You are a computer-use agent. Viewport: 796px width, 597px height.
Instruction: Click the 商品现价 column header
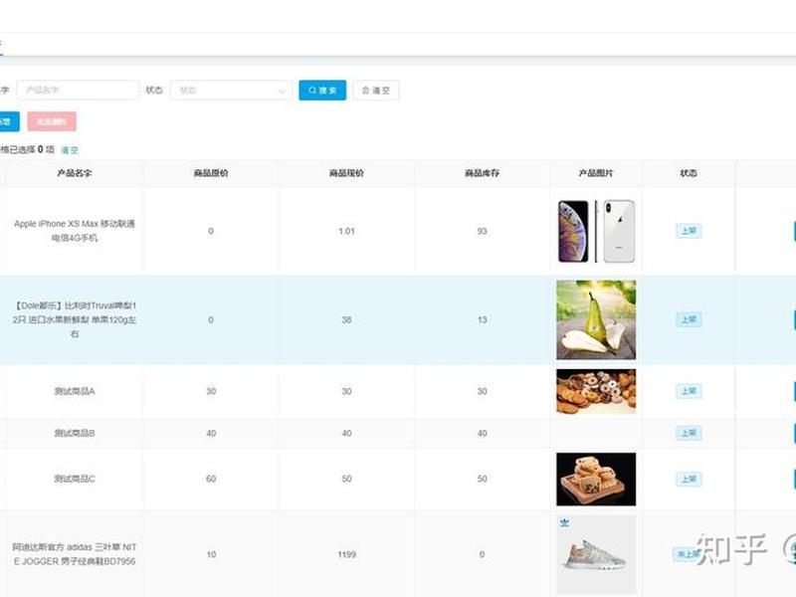point(346,173)
